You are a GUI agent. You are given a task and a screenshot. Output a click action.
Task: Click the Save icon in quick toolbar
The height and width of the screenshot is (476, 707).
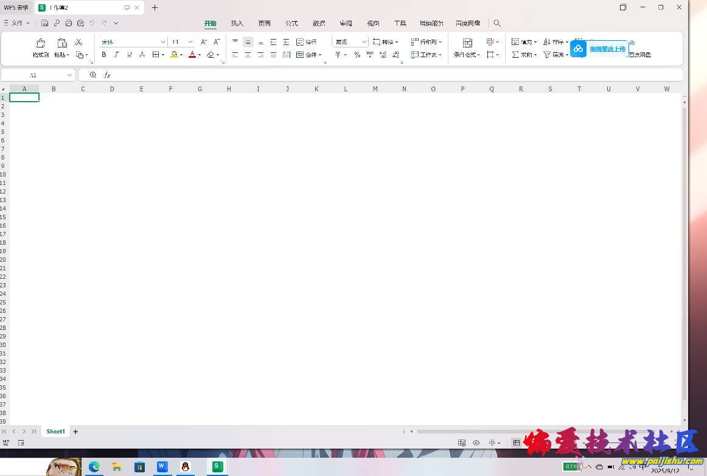click(x=45, y=23)
